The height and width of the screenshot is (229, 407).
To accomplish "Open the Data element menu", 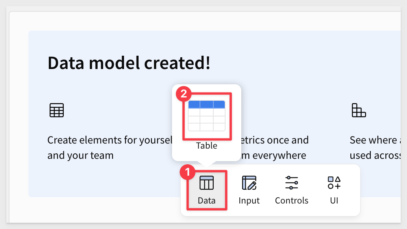I will [207, 190].
